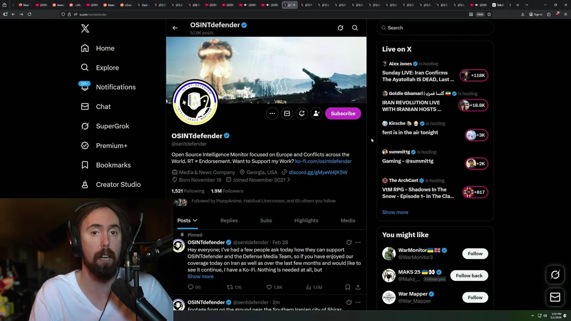The width and height of the screenshot is (571, 321).
Task: Open Creator Studio in sidebar
Action: [111, 185]
